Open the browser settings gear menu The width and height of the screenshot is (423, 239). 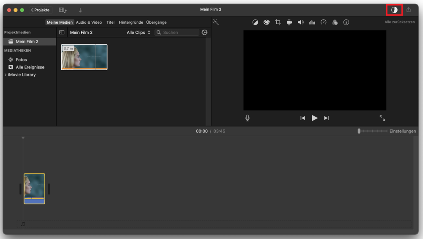pyautogui.click(x=205, y=33)
